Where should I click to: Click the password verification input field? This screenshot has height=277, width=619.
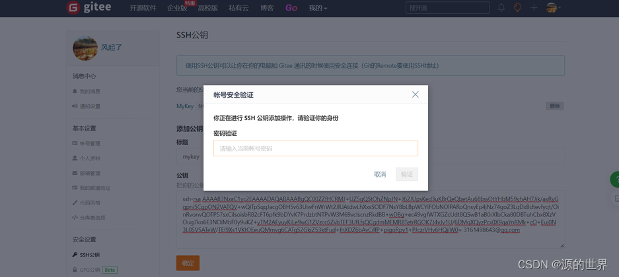click(315, 148)
